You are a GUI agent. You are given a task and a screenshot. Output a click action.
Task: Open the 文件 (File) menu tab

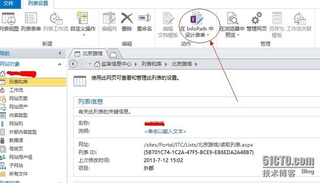pos(10,3)
